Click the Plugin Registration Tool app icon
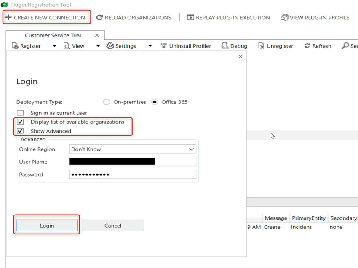This screenshot has height=268, width=358. coord(5,5)
